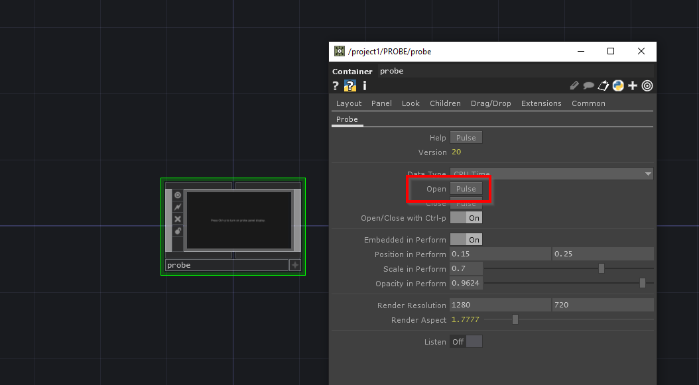Click the star viewer-active button on probe node
Image resolution: width=699 pixels, height=385 pixels.
295,265
